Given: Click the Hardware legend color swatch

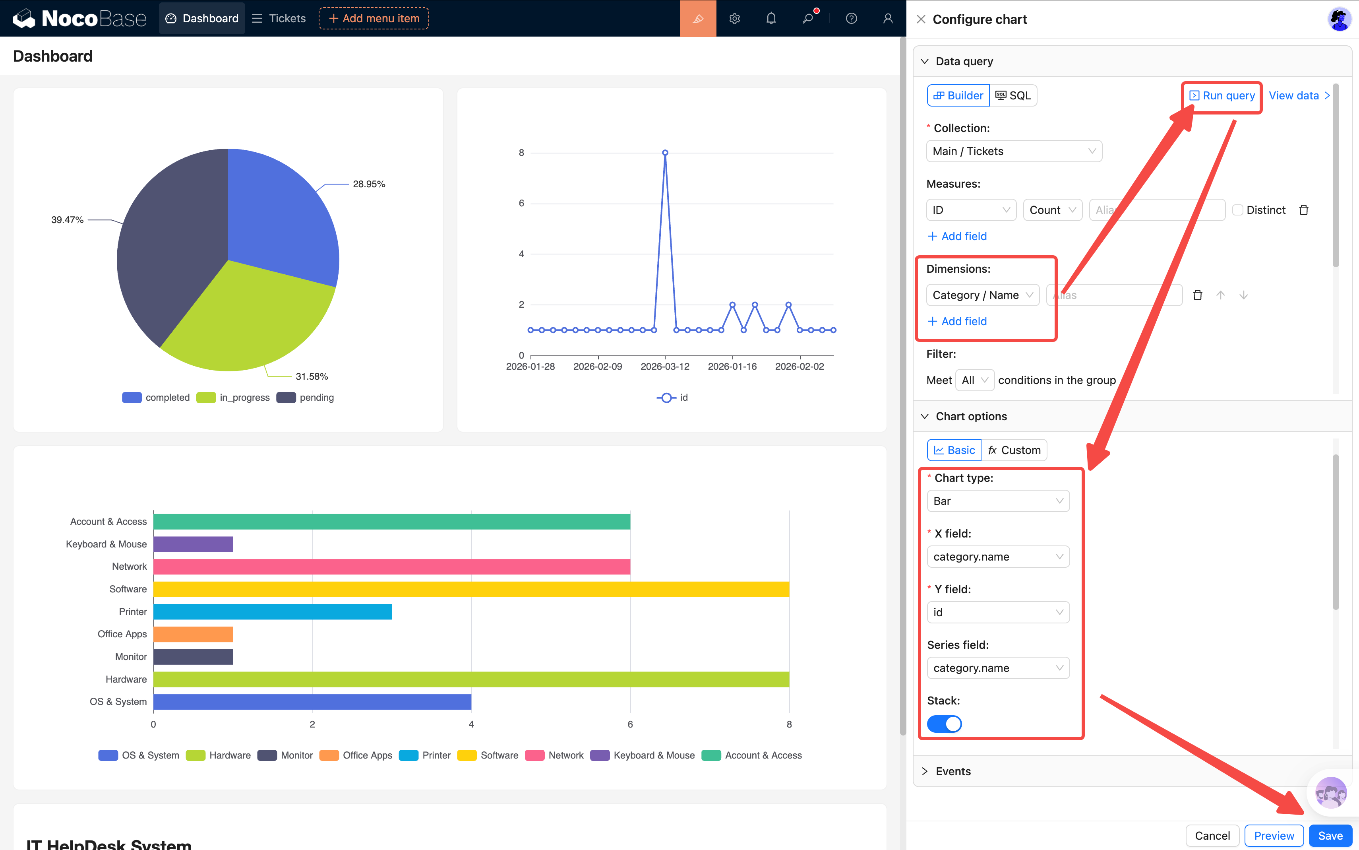Looking at the screenshot, I should click(196, 755).
